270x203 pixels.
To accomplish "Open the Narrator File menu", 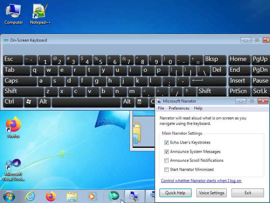I will point(161,108).
